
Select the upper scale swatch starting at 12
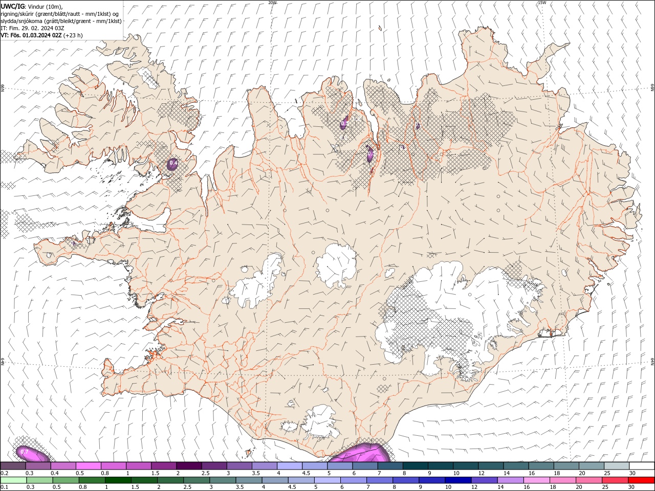click(491, 466)
